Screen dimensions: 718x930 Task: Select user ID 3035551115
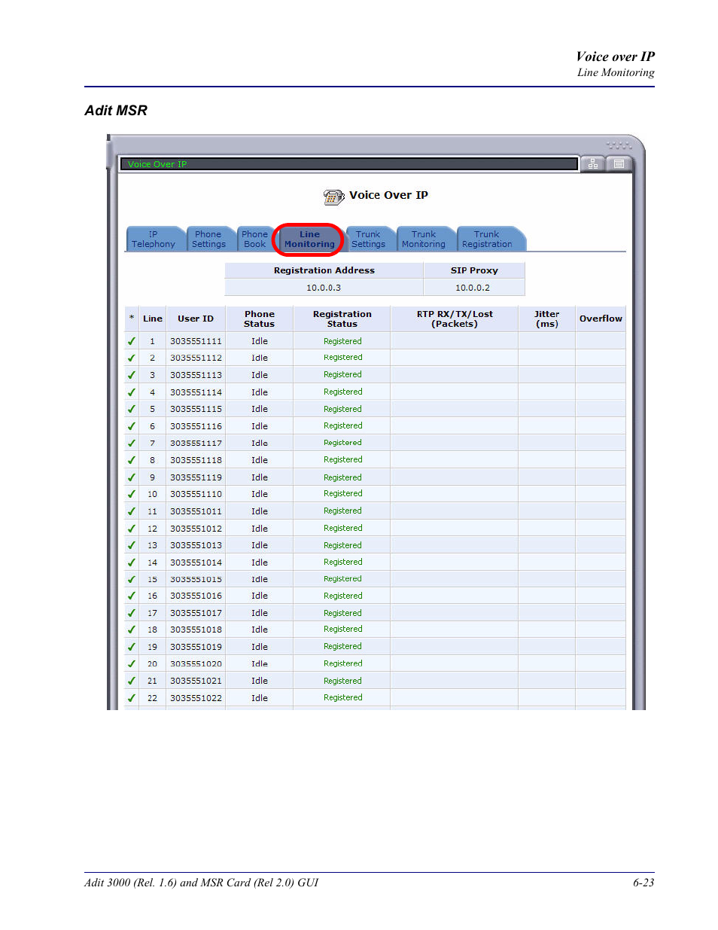pos(196,409)
